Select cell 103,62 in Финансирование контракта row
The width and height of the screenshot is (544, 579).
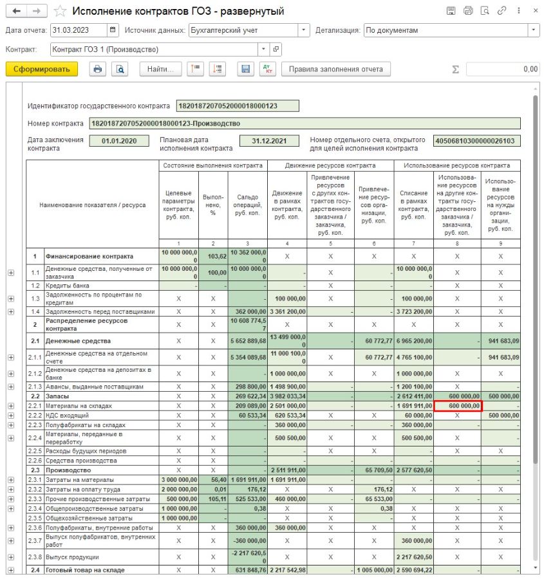point(213,256)
